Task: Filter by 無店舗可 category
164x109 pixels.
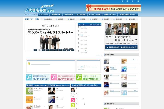Action: pos(106,19)
